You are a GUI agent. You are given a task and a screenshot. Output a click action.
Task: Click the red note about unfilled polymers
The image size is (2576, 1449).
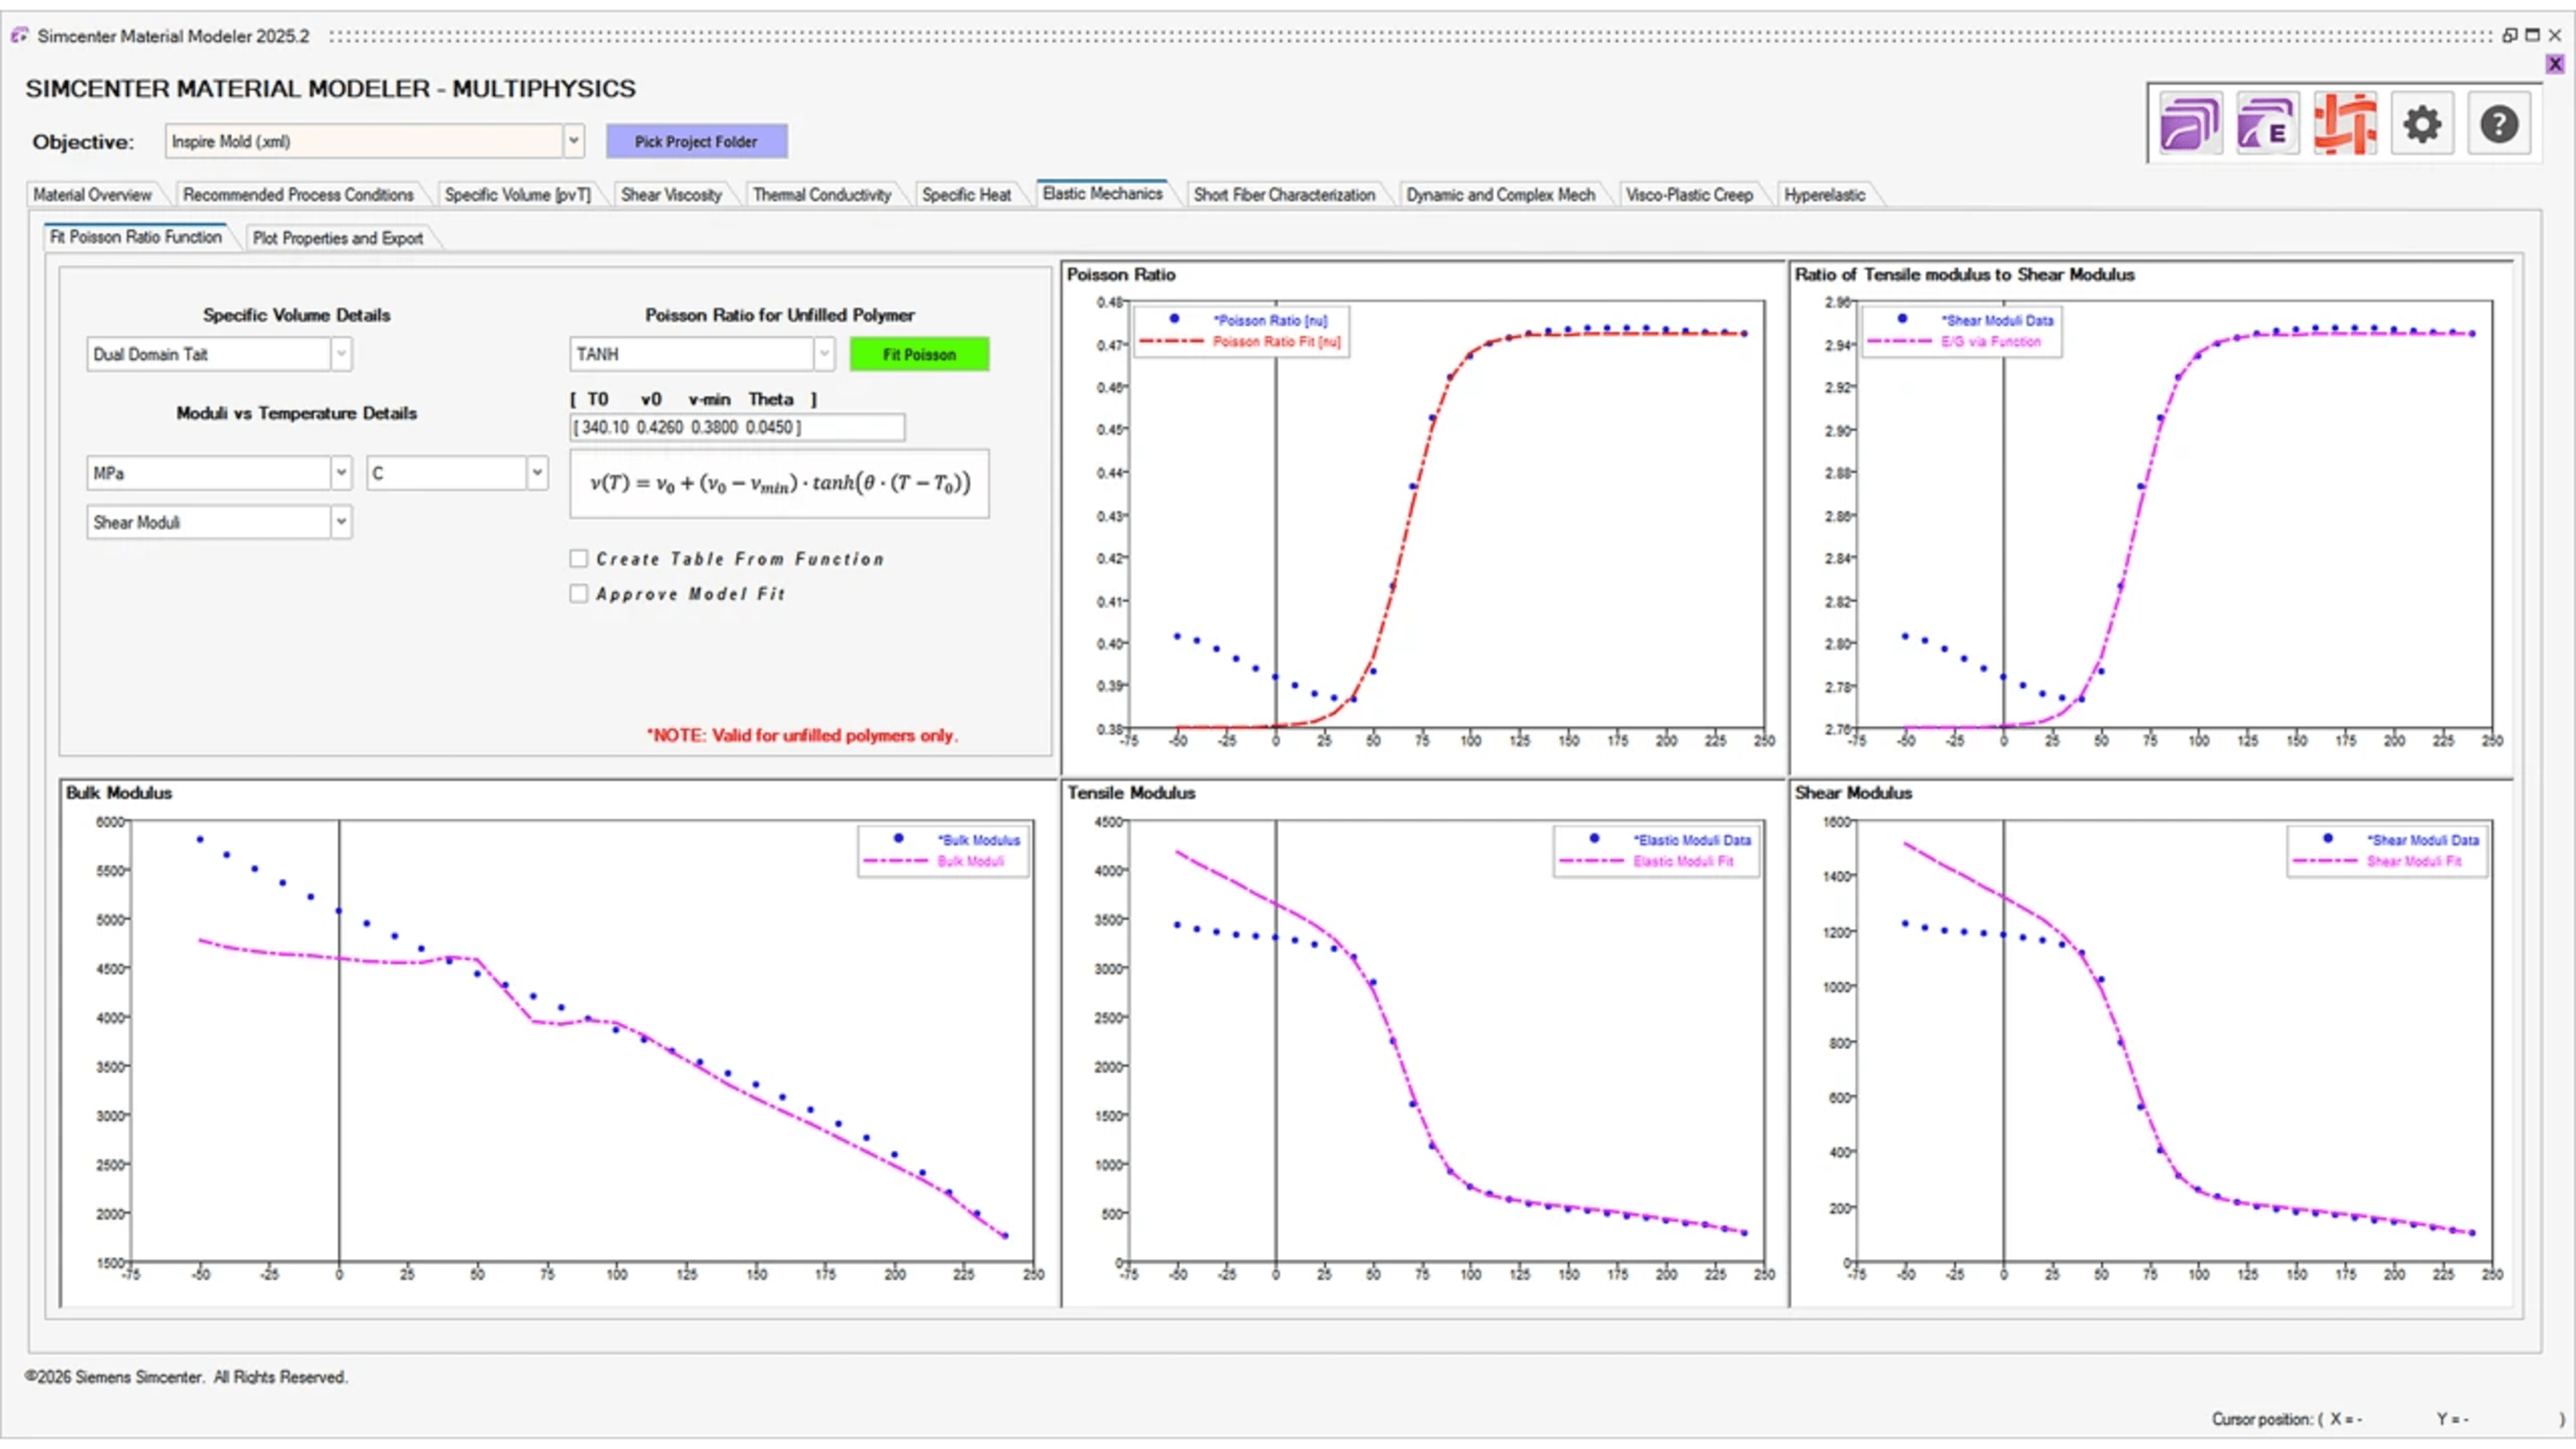[x=802, y=735]
